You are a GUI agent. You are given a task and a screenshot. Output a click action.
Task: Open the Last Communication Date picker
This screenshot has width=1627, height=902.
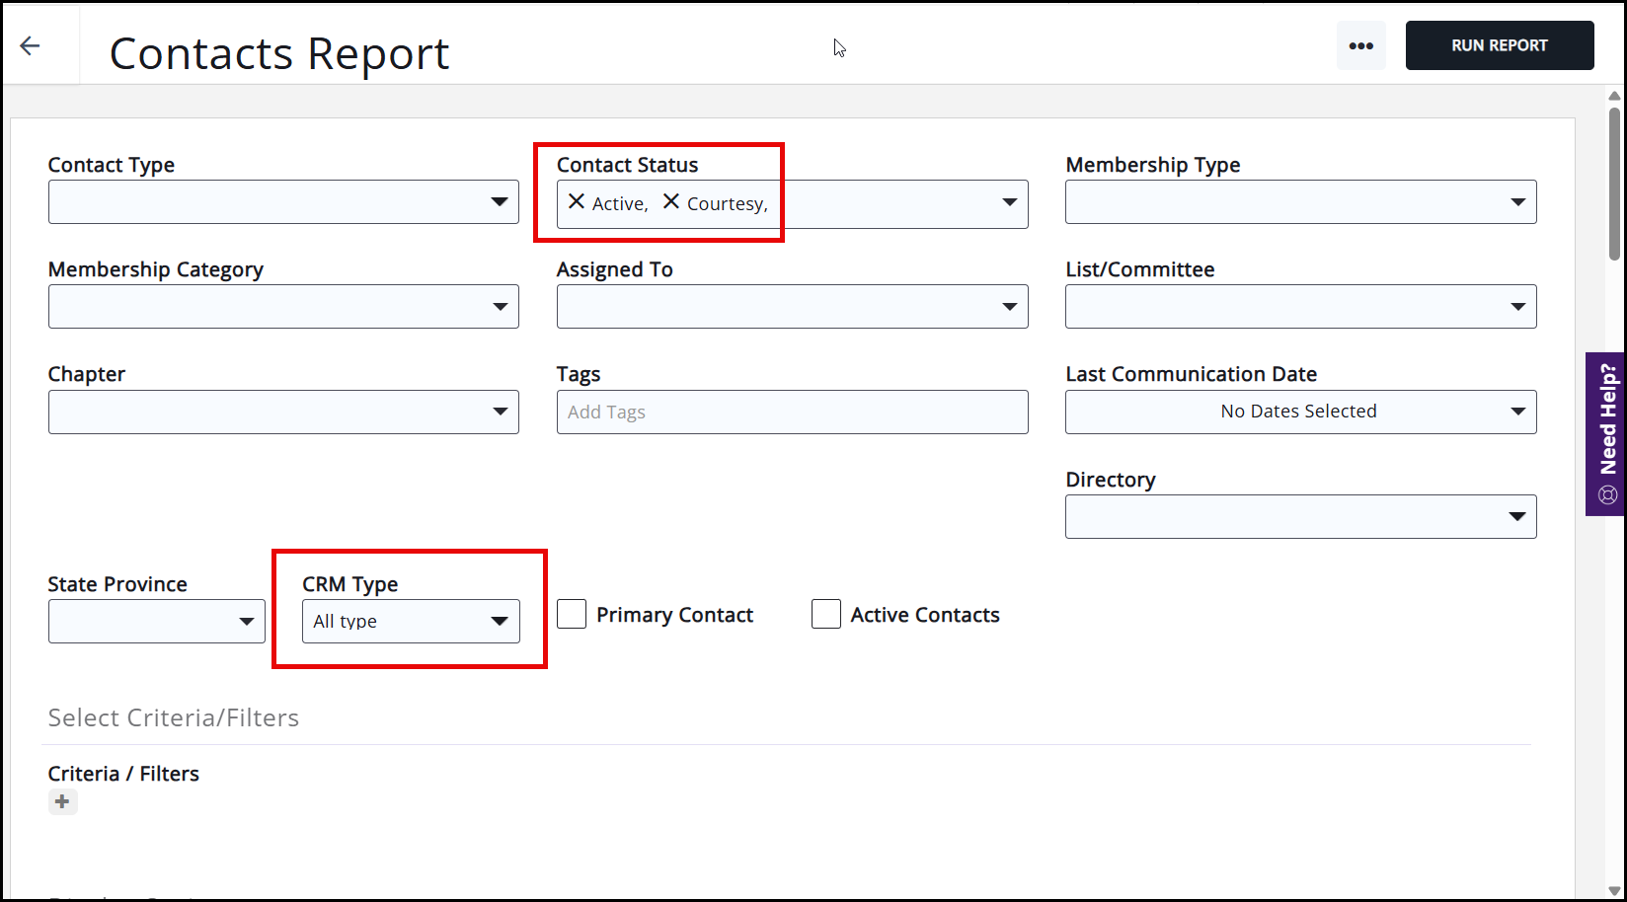click(x=1300, y=412)
